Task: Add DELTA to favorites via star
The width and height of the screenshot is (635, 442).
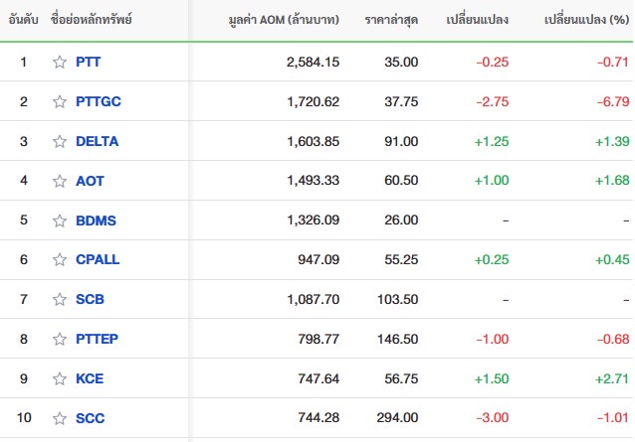Action: 60,141
